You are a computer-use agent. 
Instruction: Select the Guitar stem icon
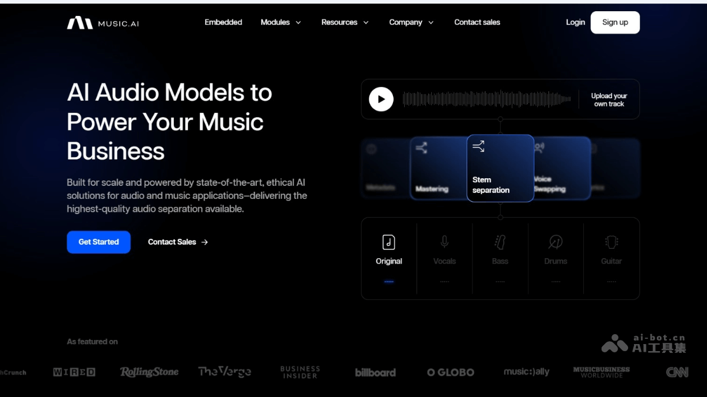pyautogui.click(x=611, y=241)
